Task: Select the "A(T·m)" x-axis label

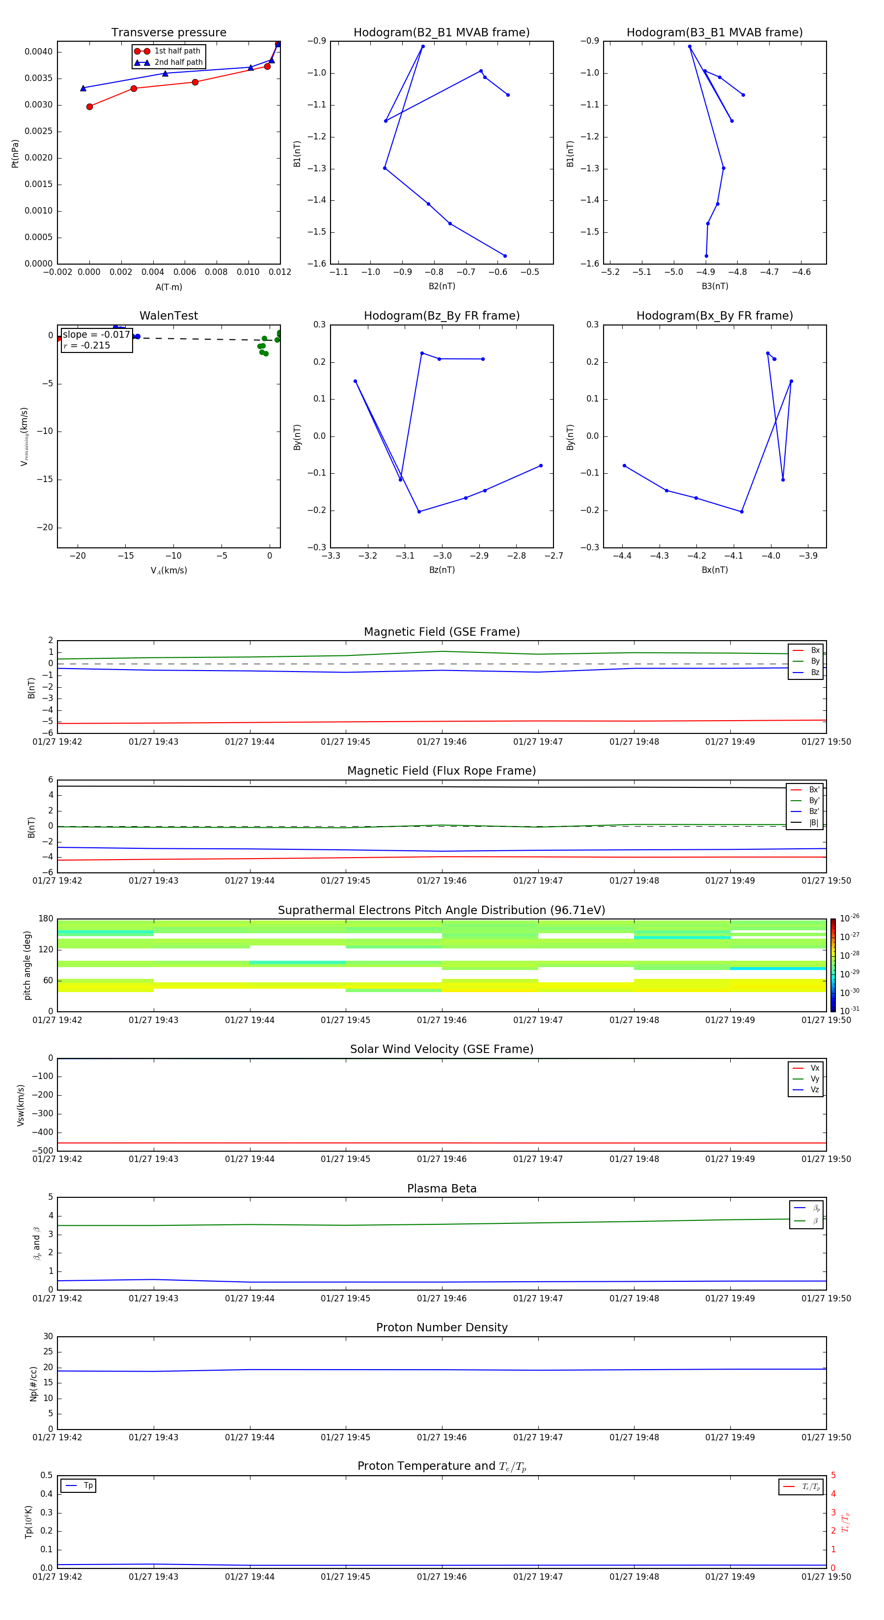Action: [168, 287]
